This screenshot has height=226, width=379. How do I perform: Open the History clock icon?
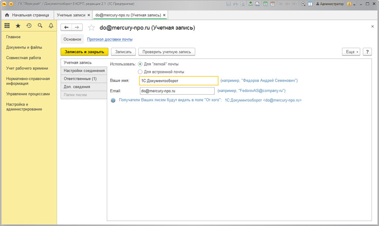29,26
